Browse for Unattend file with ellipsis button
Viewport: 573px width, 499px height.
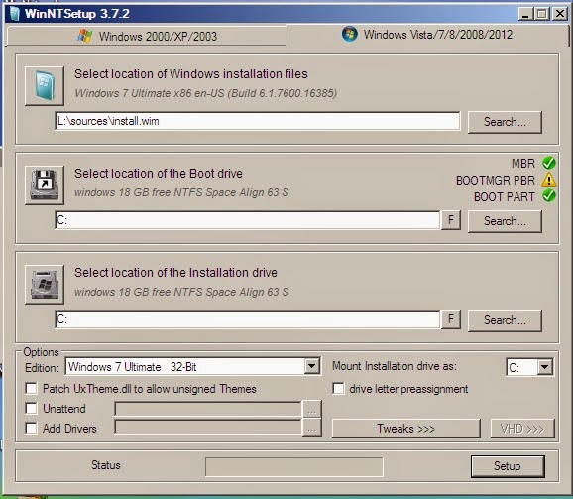click(x=312, y=409)
